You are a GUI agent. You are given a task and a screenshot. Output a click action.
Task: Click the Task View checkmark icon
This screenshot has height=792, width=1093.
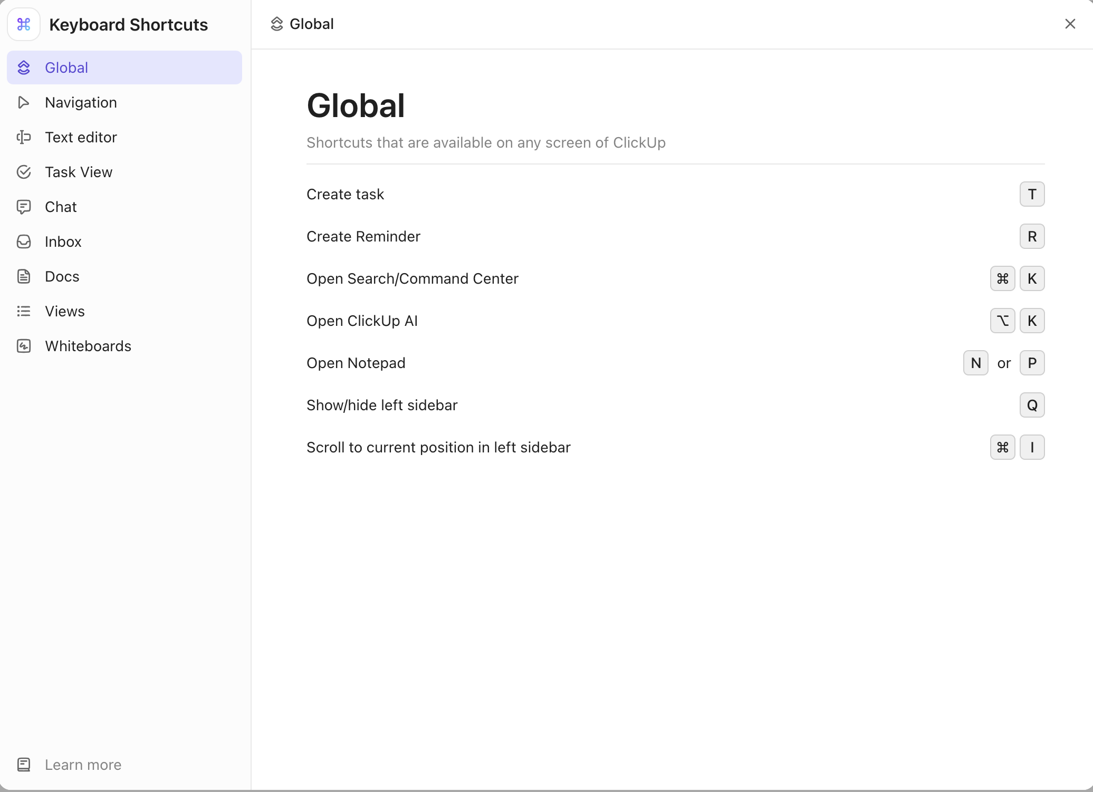click(24, 172)
